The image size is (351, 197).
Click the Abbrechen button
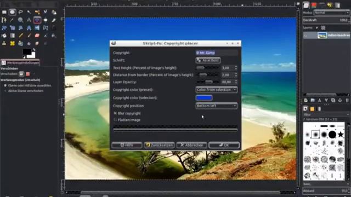coord(191,145)
